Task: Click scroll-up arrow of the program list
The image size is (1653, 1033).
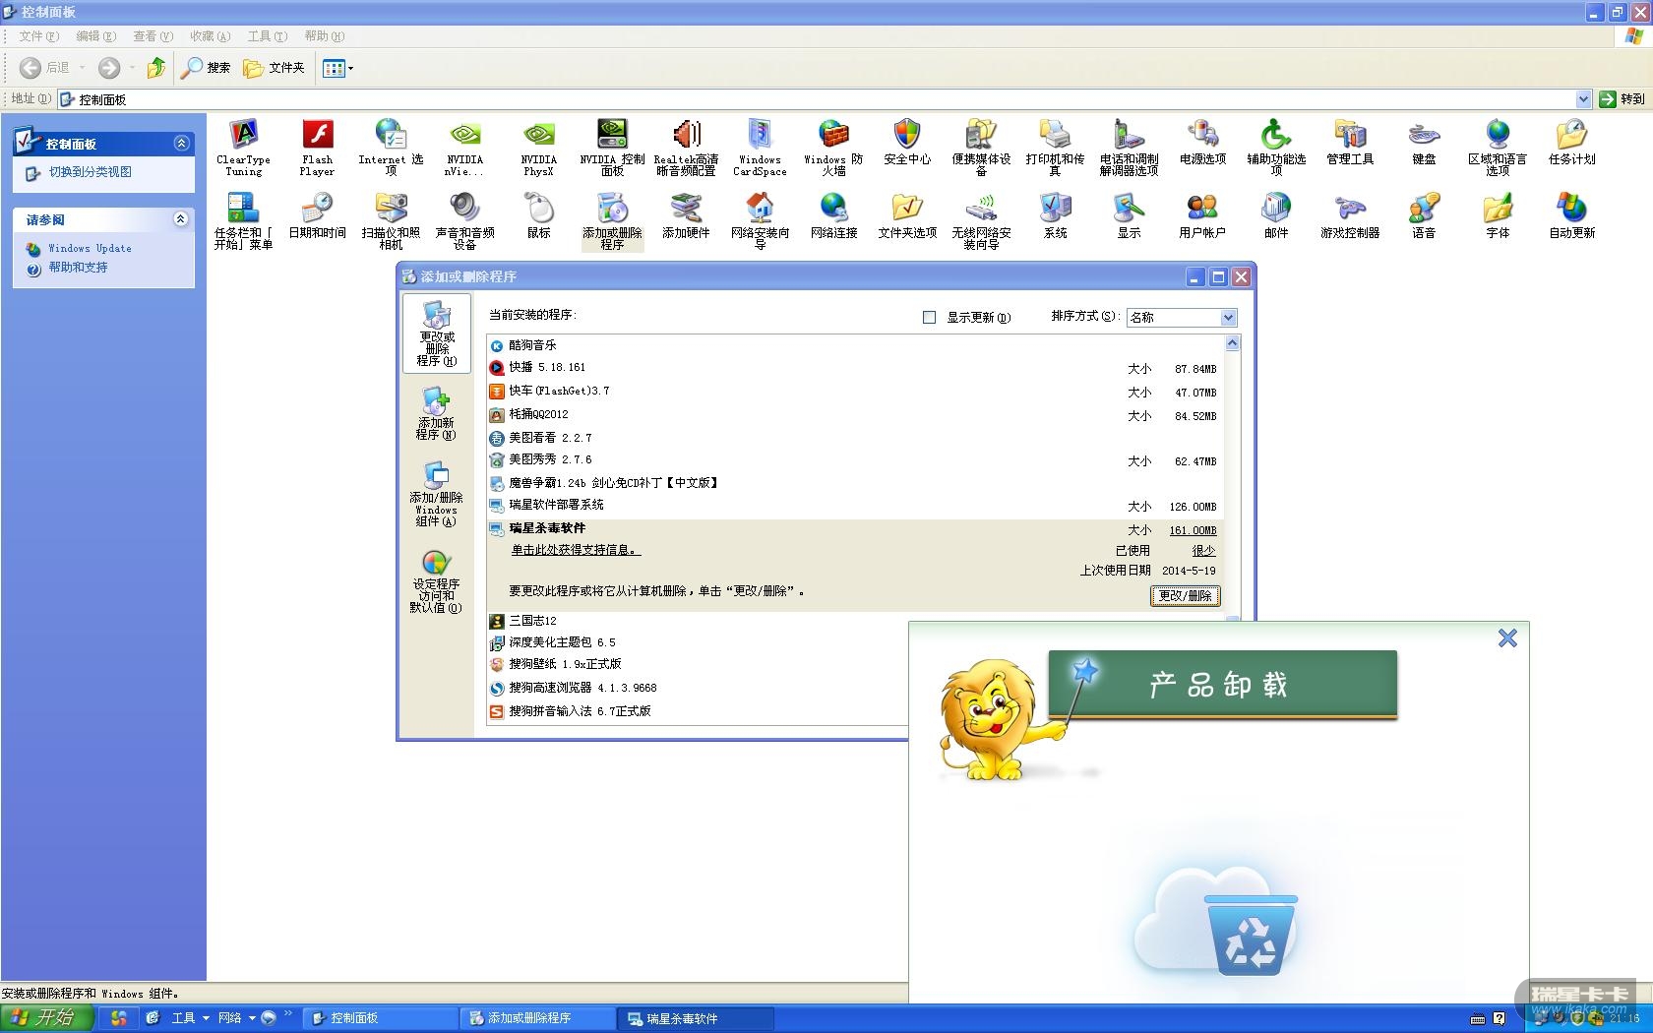Action: 1232,343
